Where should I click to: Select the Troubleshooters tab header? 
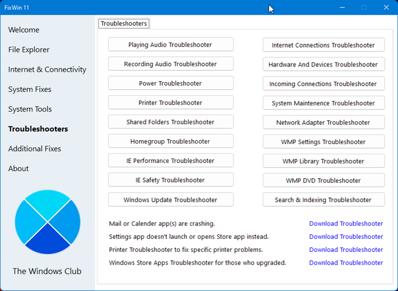click(x=124, y=24)
